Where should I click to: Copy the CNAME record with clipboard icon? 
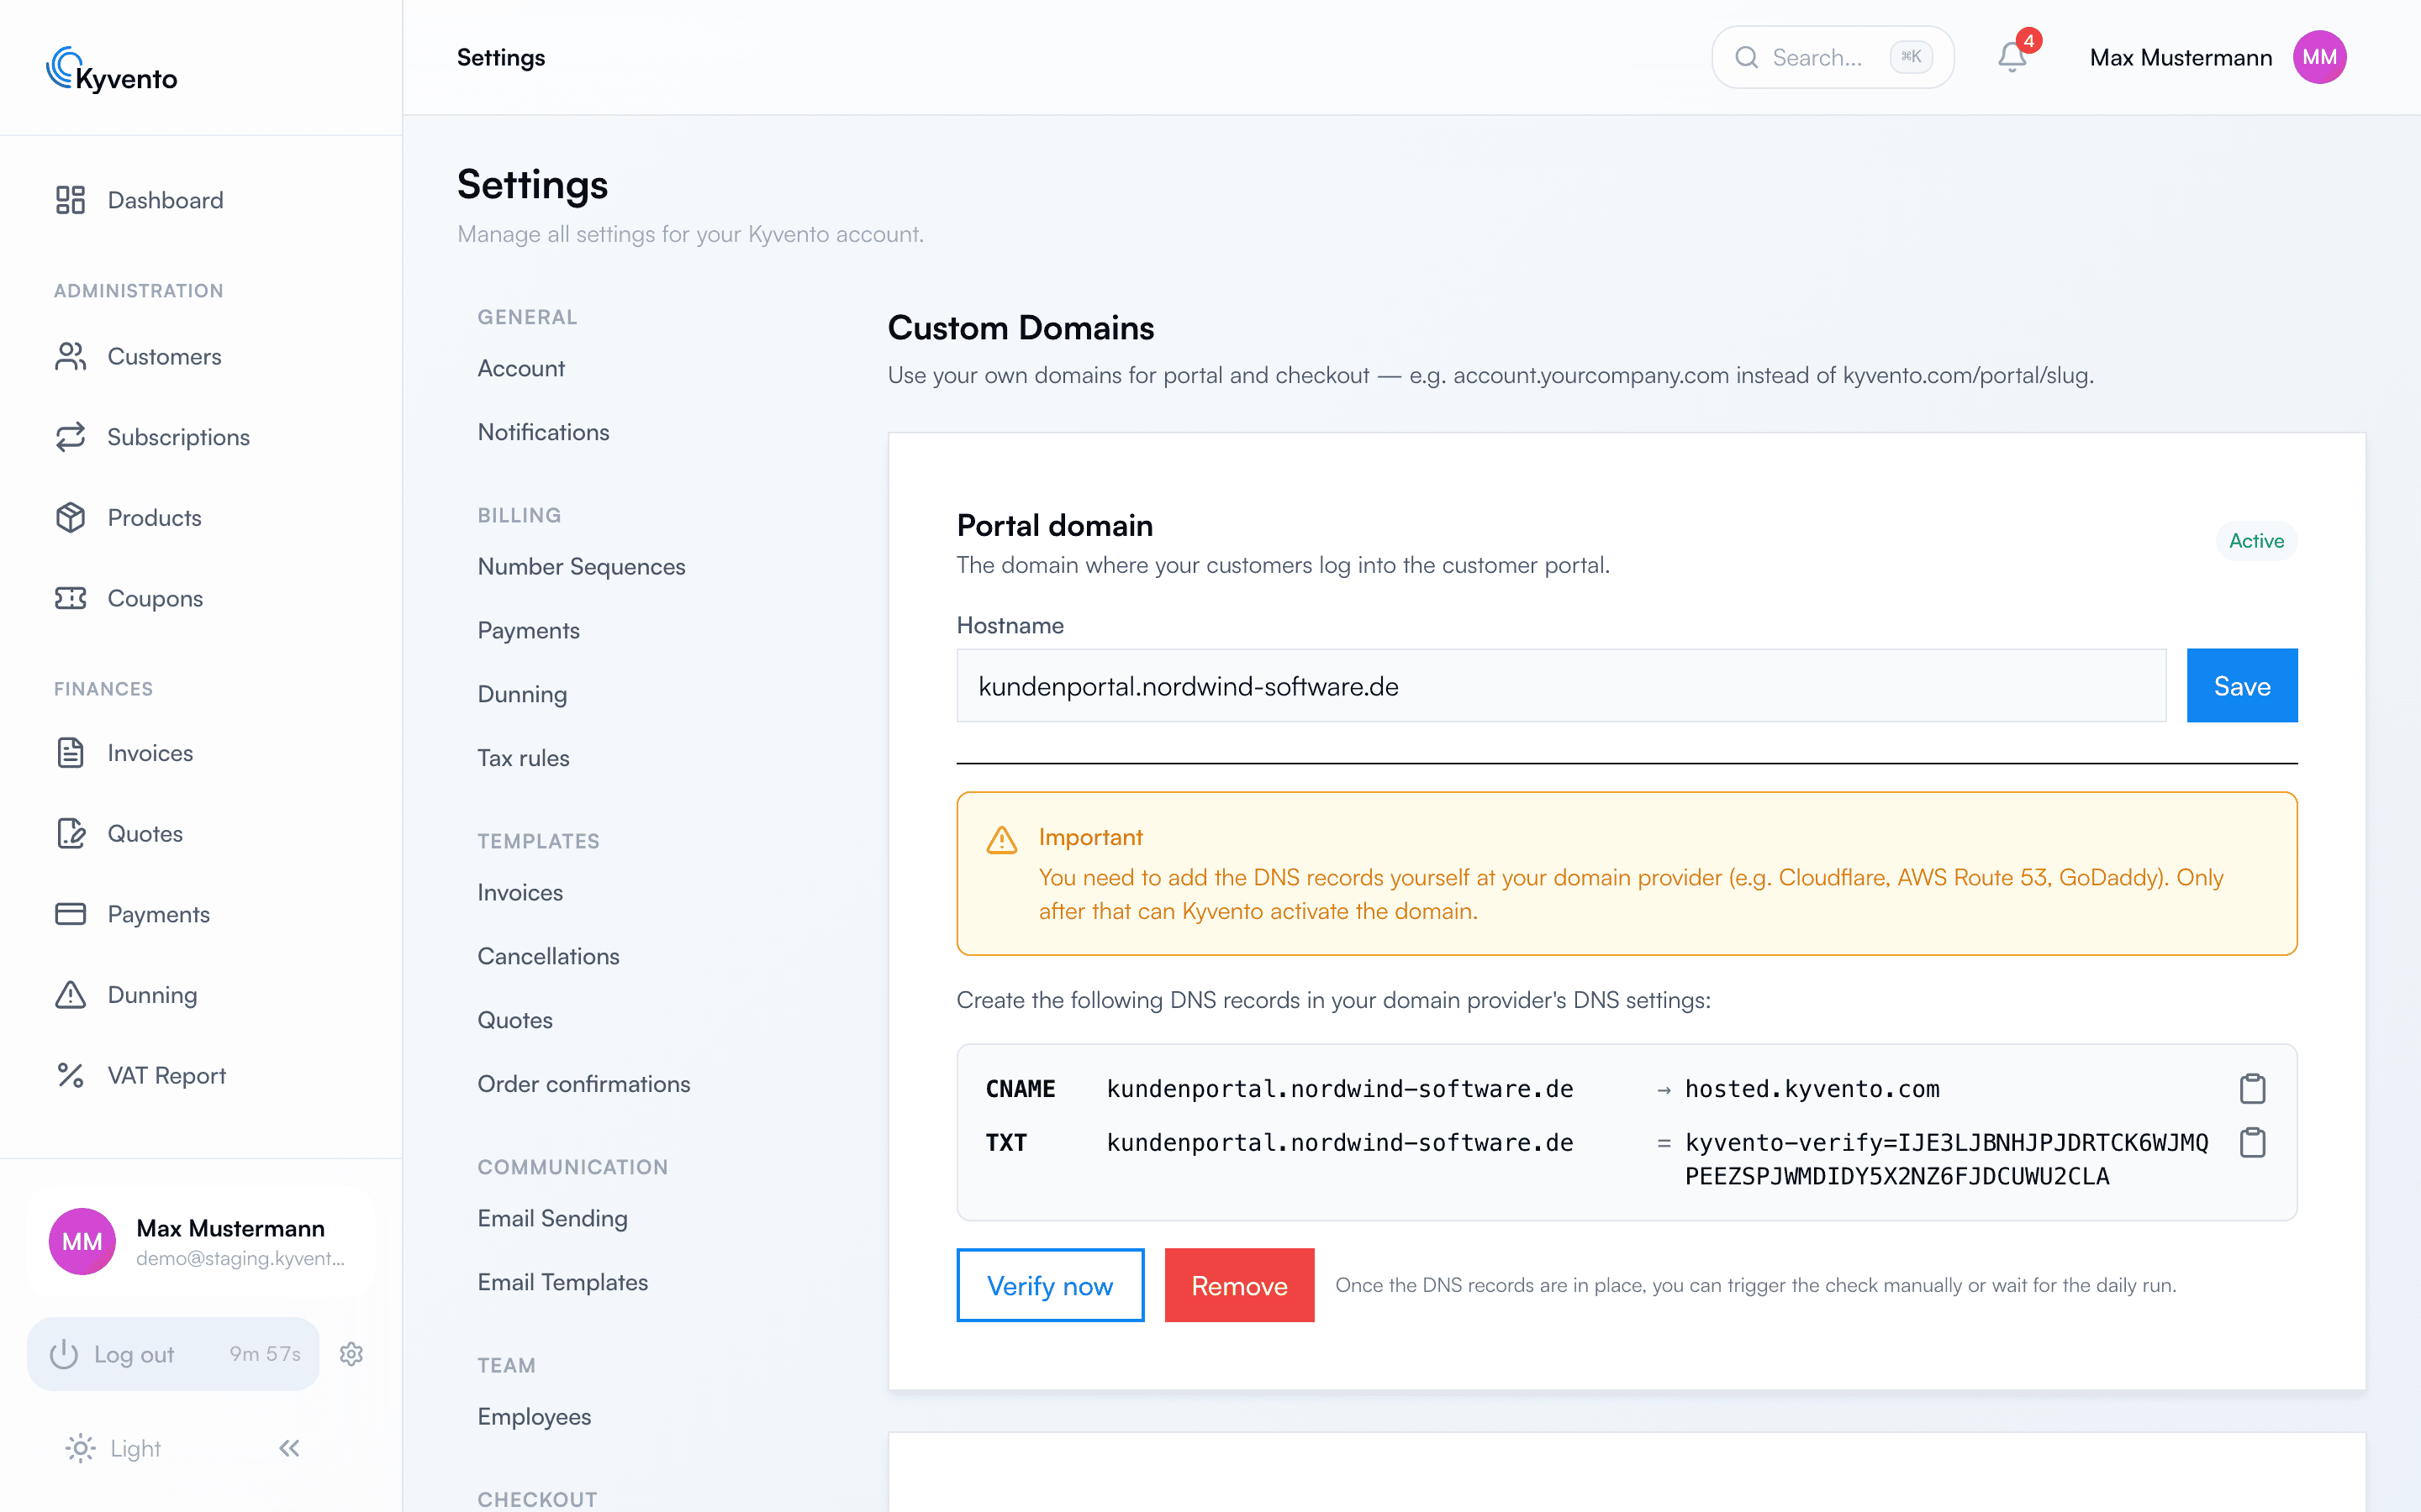pos(2252,1088)
